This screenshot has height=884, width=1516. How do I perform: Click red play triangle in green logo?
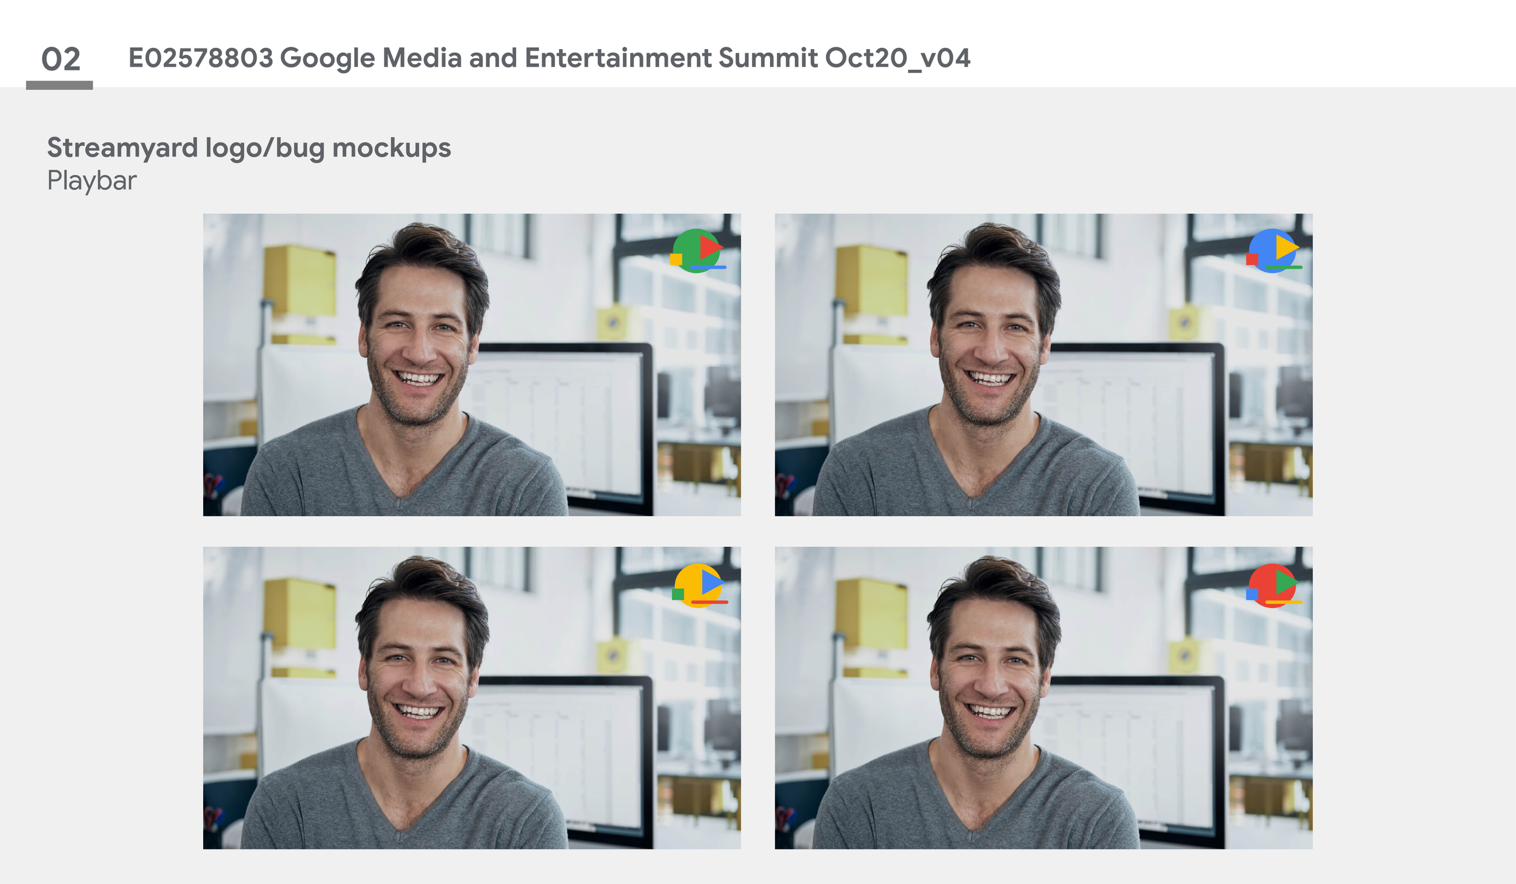[x=708, y=247]
